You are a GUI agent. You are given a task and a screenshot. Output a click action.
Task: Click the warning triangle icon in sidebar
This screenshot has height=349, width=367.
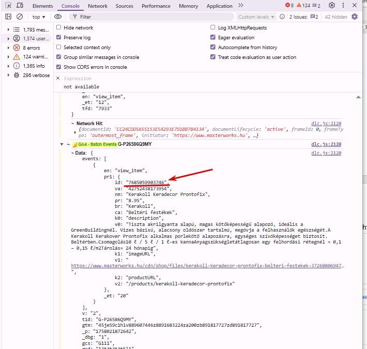(x=17, y=57)
